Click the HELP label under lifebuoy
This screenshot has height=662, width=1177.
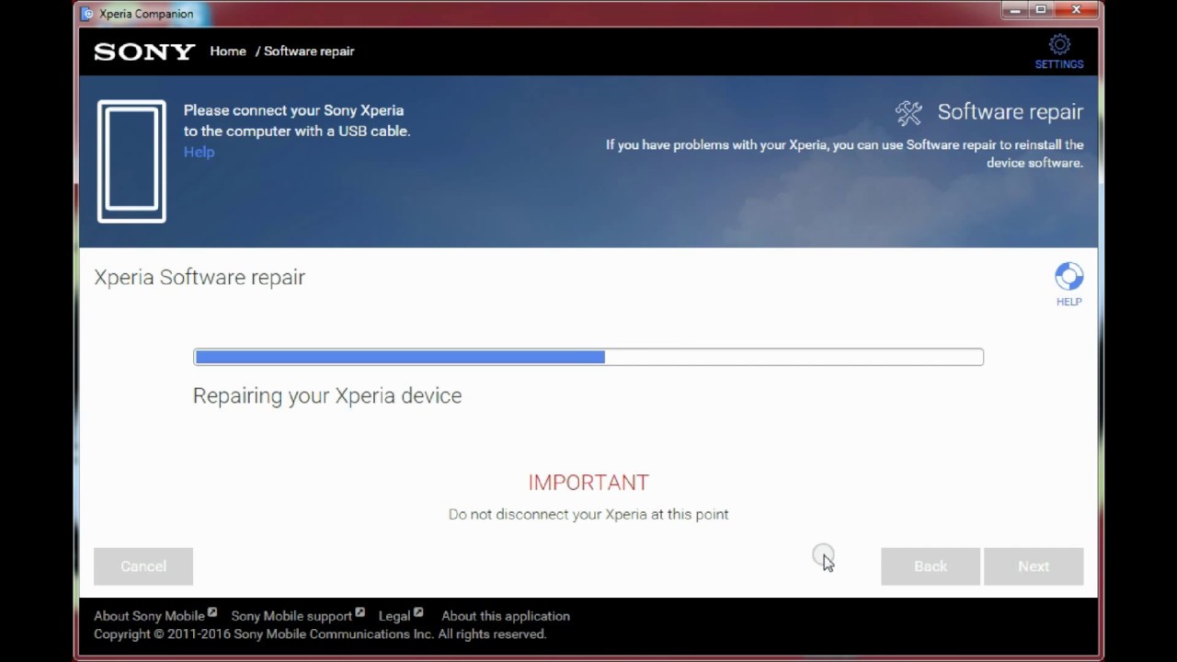[1068, 302]
